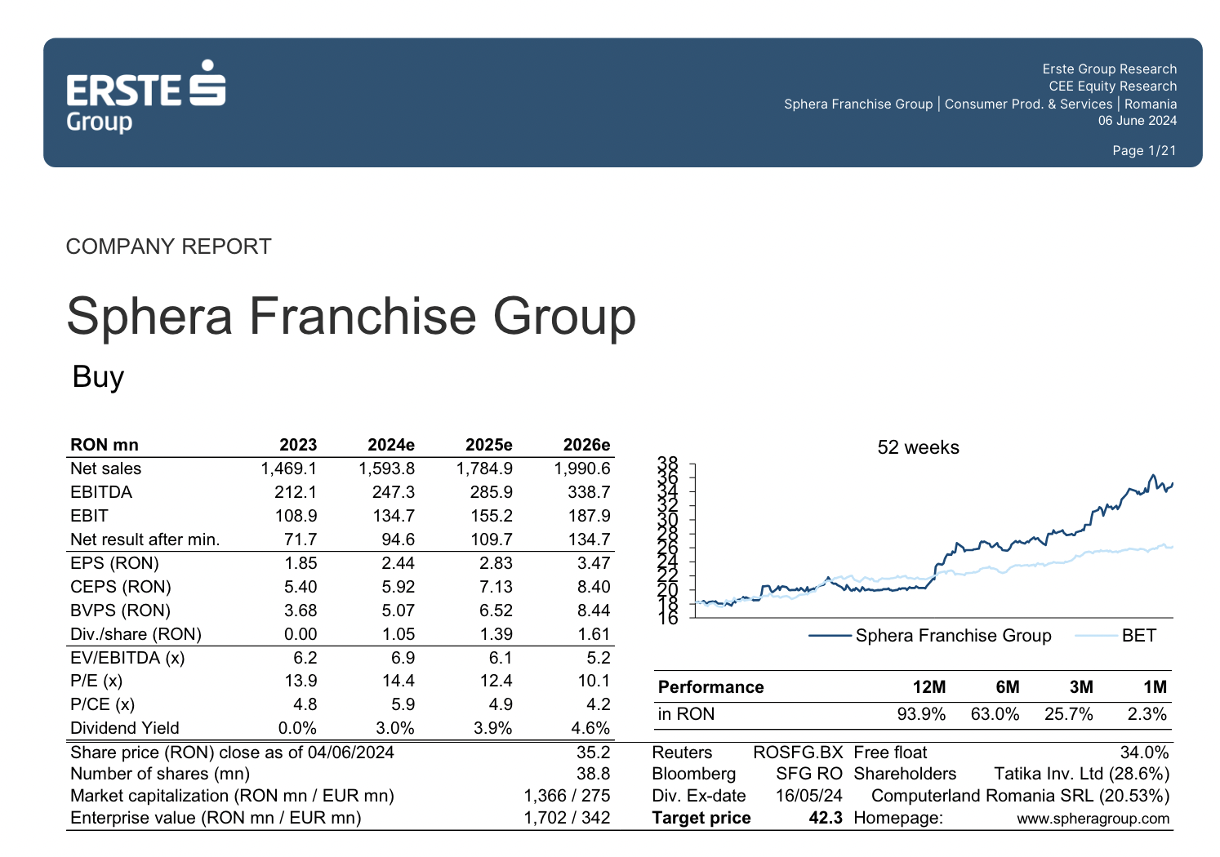Click 'Net result after min.' row label
The height and width of the screenshot is (857, 1220).
tap(145, 540)
